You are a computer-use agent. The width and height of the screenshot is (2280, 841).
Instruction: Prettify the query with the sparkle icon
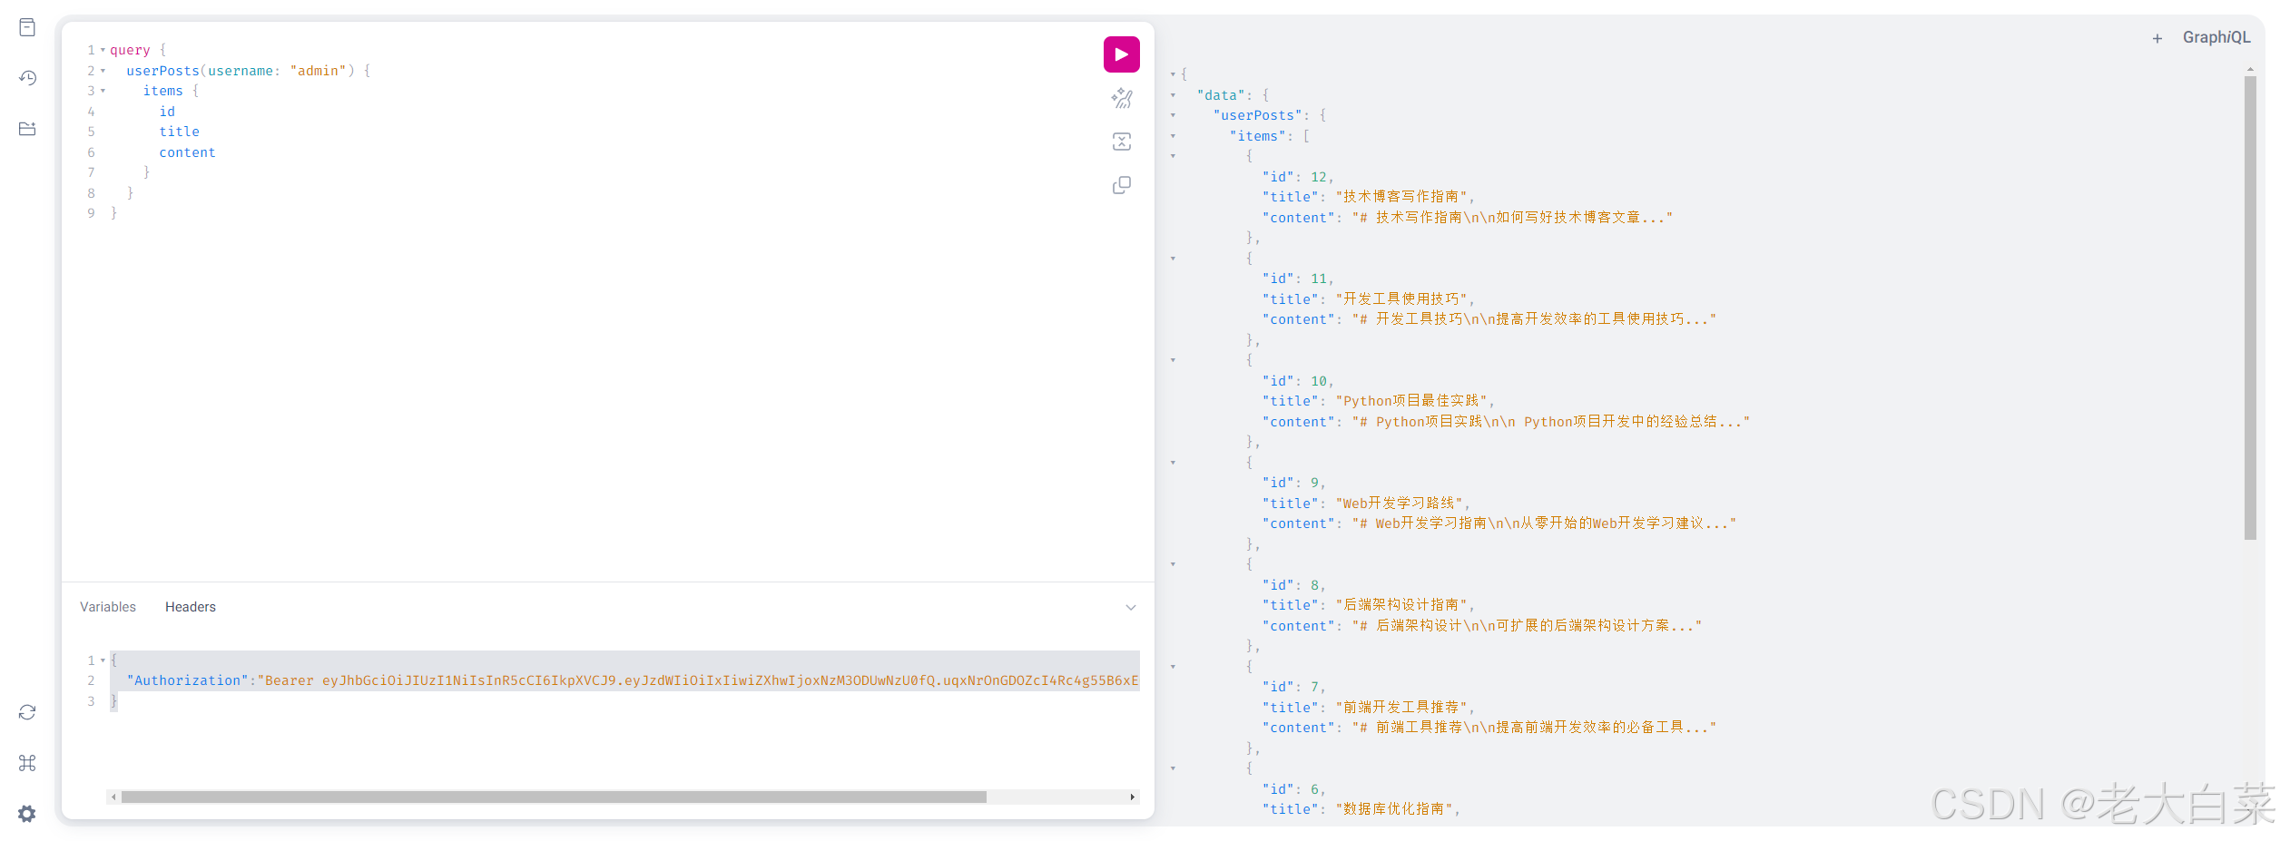coord(1122,98)
